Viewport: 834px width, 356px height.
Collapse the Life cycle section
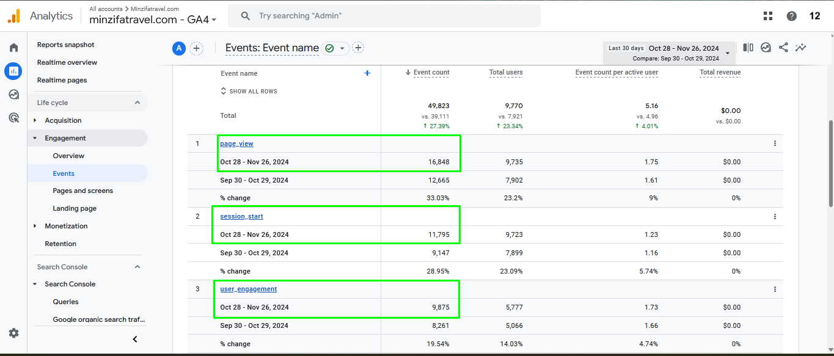click(137, 102)
